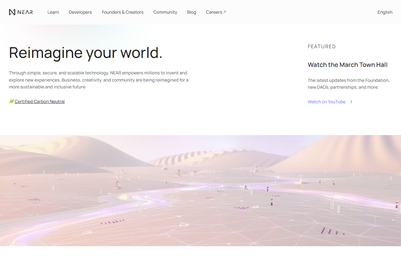Open the Certified Carbon Neutral link
The height and width of the screenshot is (277, 401).
coord(40,101)
